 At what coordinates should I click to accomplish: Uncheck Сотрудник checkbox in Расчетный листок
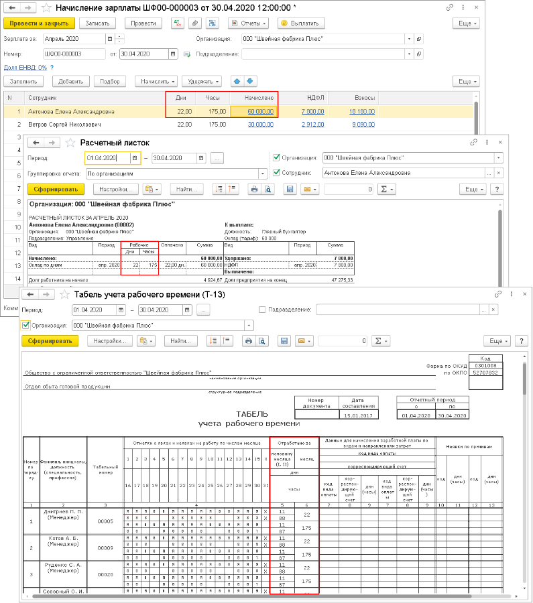(276, 173)
